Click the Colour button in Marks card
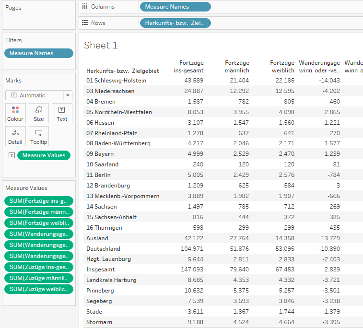 pos(15,113)
